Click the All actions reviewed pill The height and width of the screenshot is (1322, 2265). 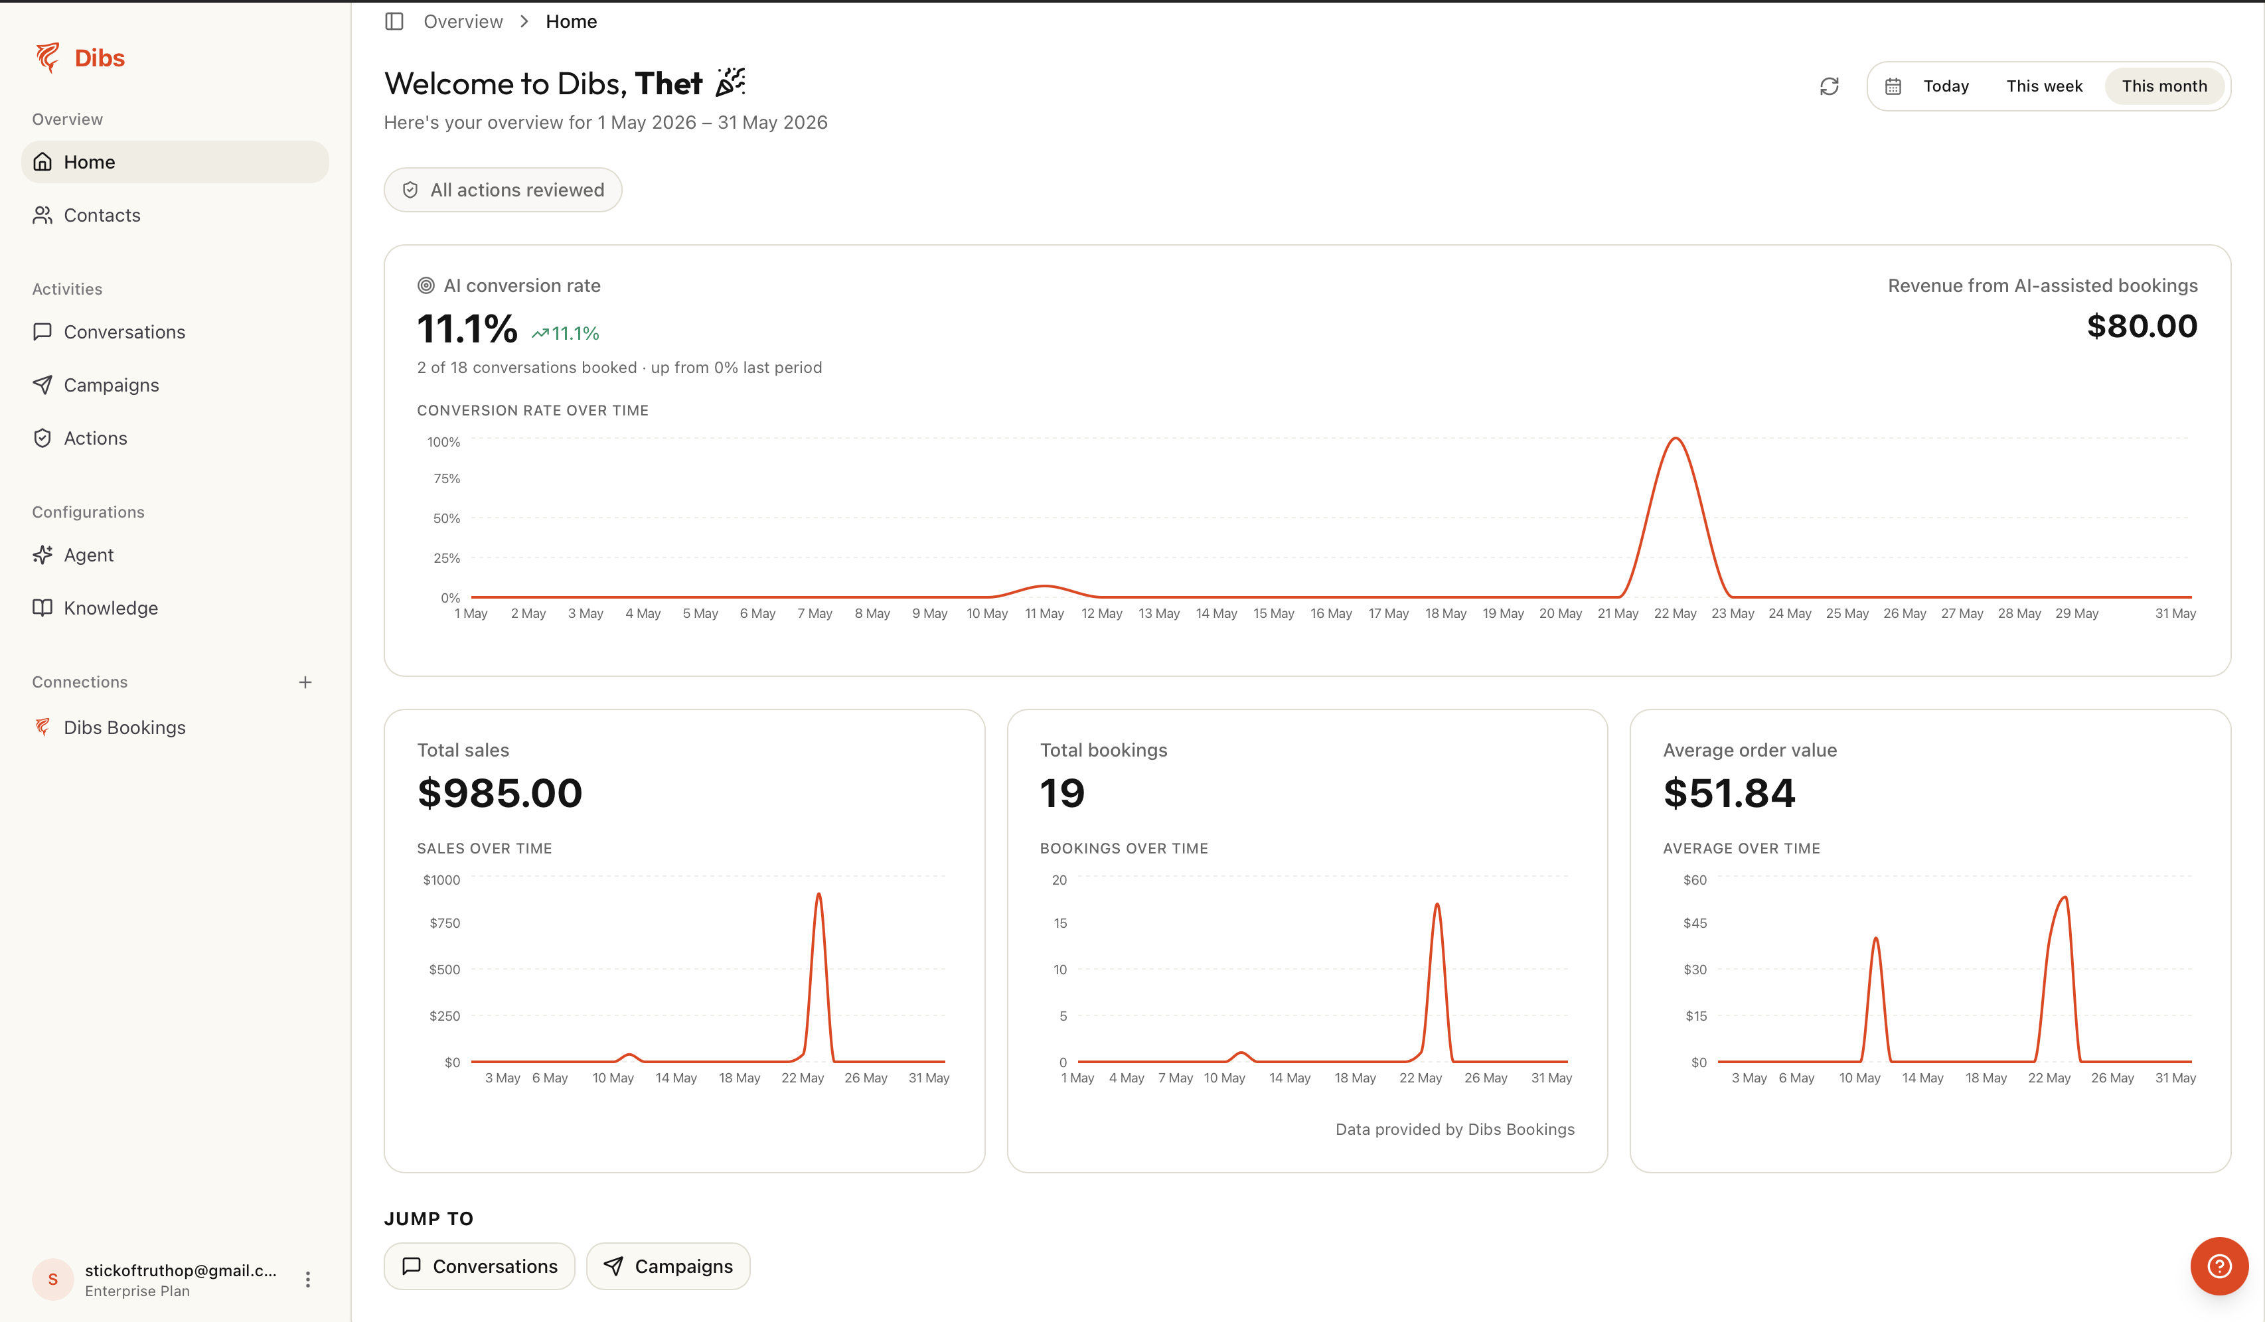pyautogui.click(x=503, y=190)
